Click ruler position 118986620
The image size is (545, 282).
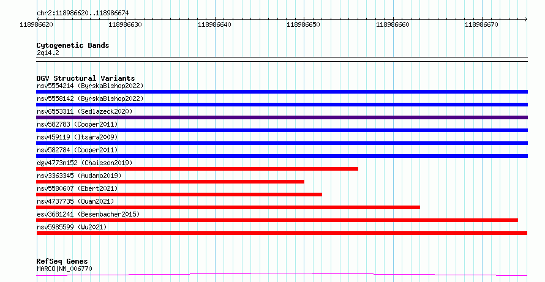(37, 24)
